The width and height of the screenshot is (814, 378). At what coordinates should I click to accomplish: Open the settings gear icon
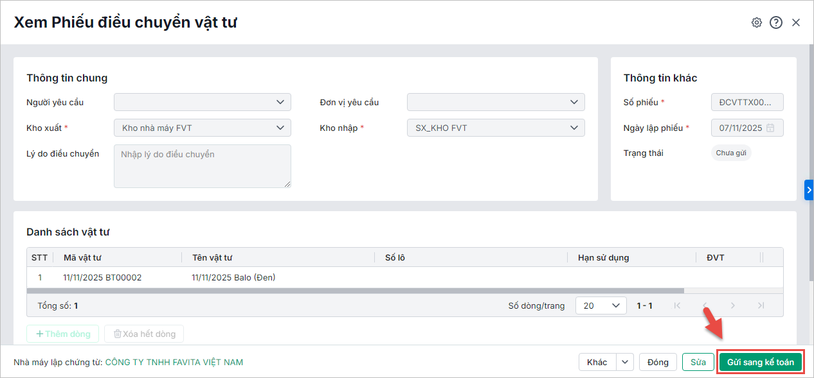pos(757,22)
